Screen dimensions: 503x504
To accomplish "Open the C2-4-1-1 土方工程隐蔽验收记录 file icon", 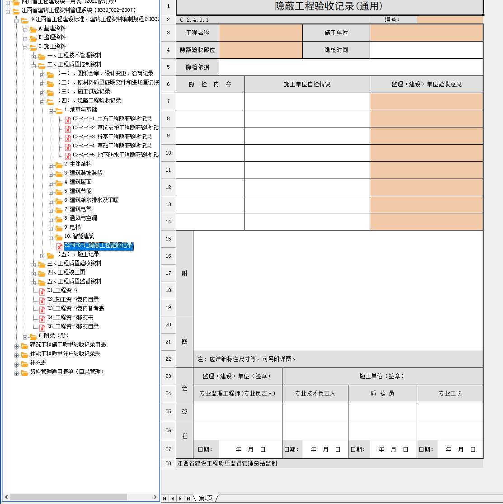I will 68,120.
